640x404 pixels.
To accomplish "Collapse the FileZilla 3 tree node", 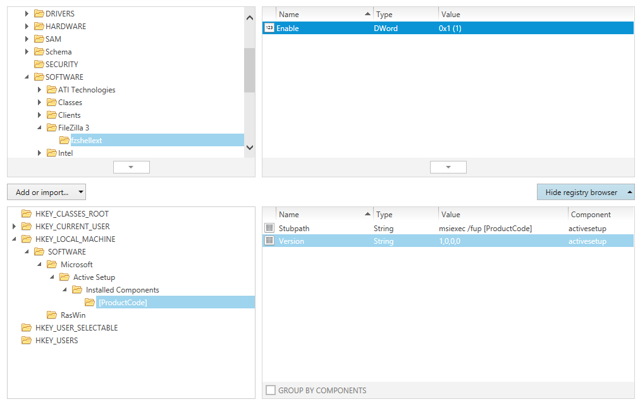I will coord(39,128).
